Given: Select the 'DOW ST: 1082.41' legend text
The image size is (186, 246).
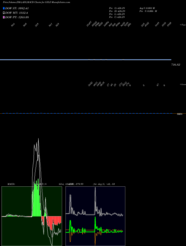Looking at the screenshot, I should pos(17,8).
